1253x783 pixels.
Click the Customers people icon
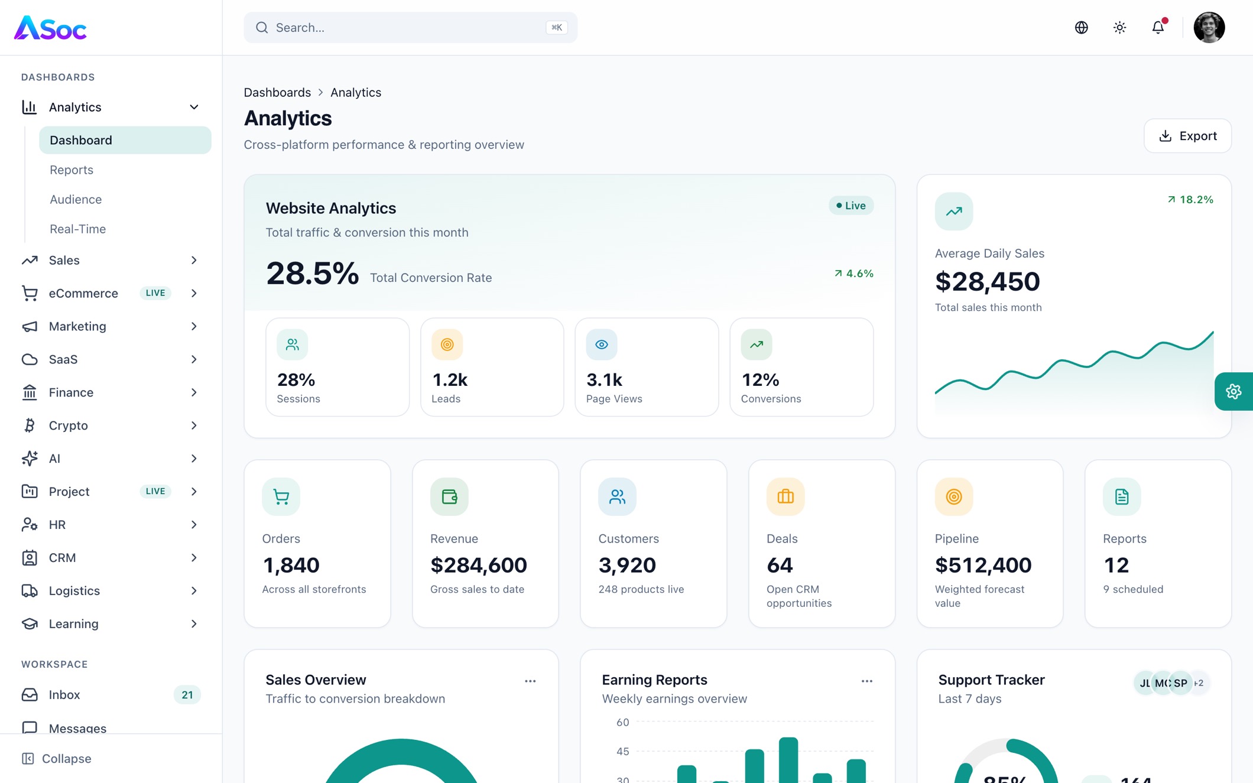[618, 497]
